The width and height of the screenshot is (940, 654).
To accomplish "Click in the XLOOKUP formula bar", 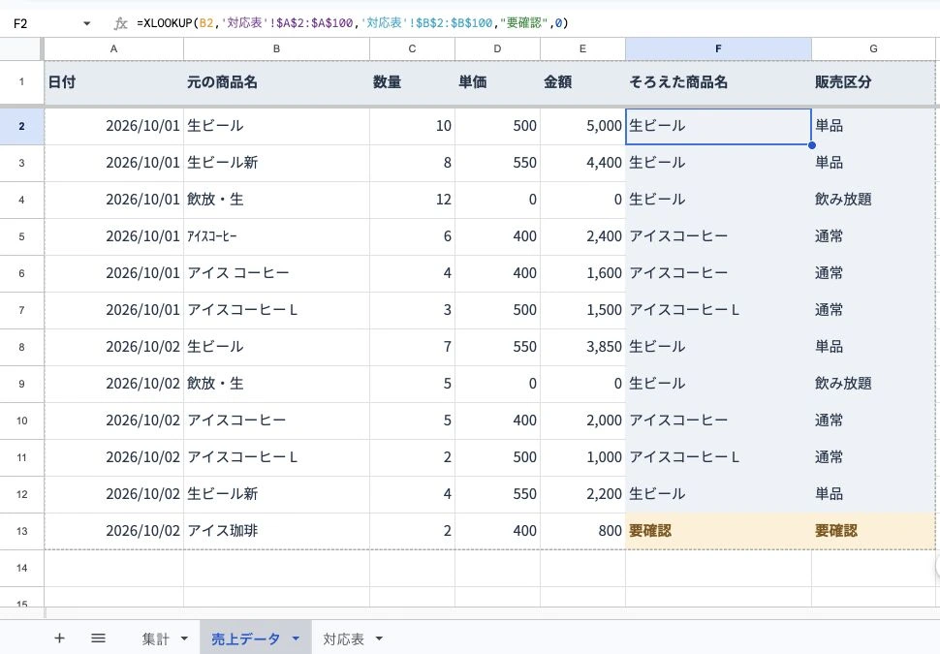I will click(534, 23).
